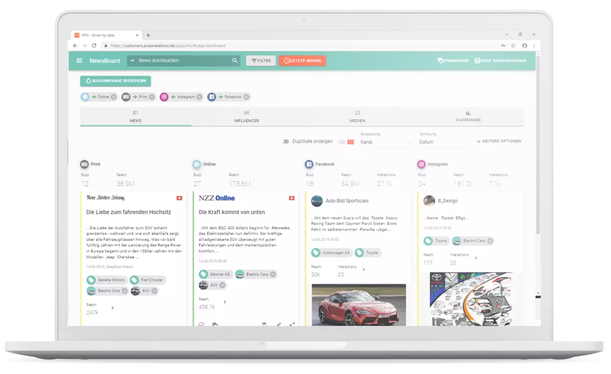Open the Sortierung Datum dropdown
The image size is (611, 374).
(x=446, y=142)
